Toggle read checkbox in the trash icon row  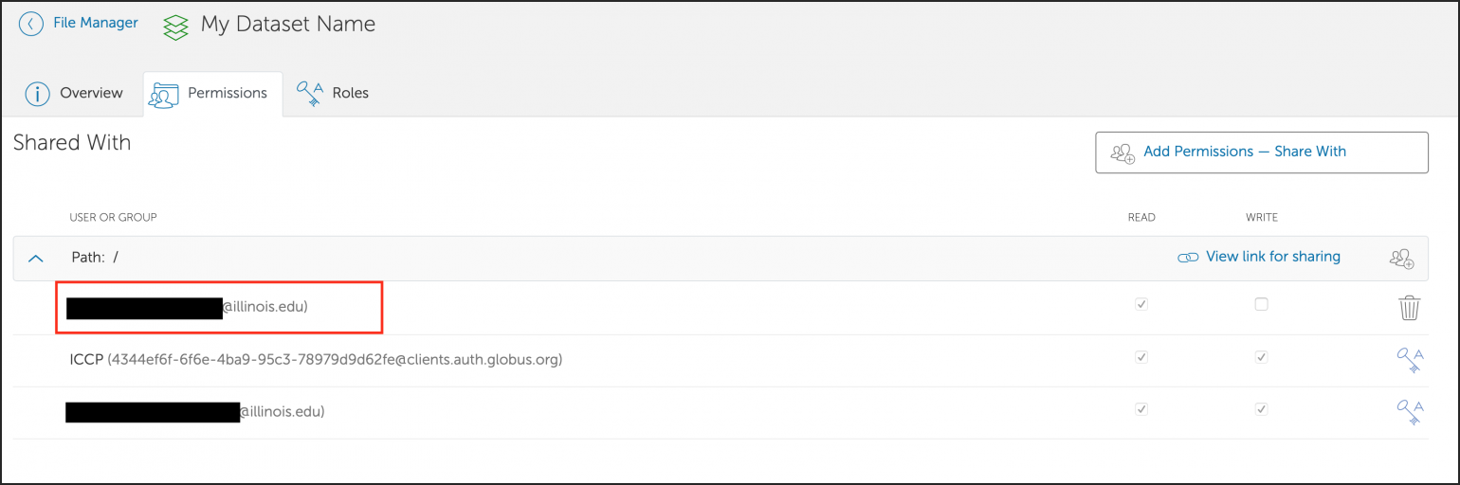coord(1141,305)
